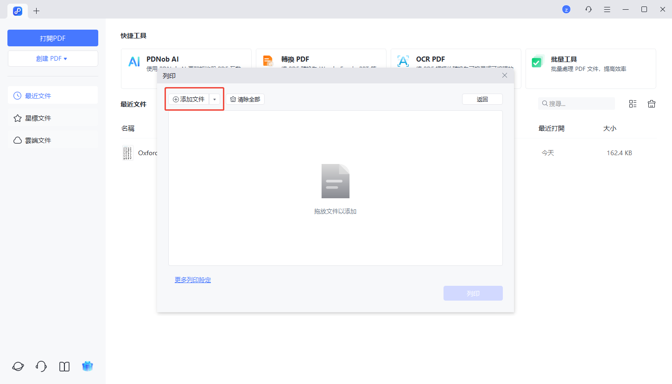This screenshot has height=384, width=672.
Task: Click the 返回 button in print dialog
Action: click(482, 100)
